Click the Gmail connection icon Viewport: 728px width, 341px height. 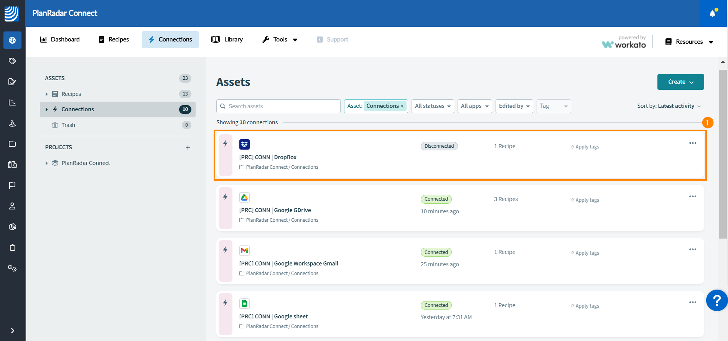[244, 250]
